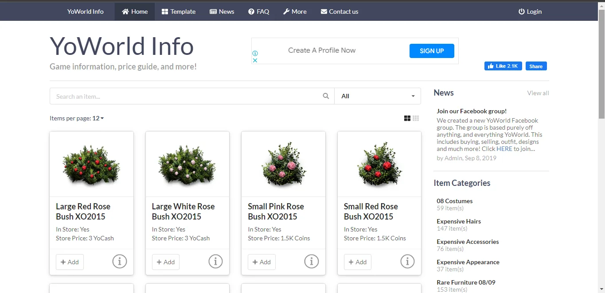Viewport: 605px width, 293px height.
Task: Close the ad with X icon
Action: pyautogui.click(x=255, y=60)
